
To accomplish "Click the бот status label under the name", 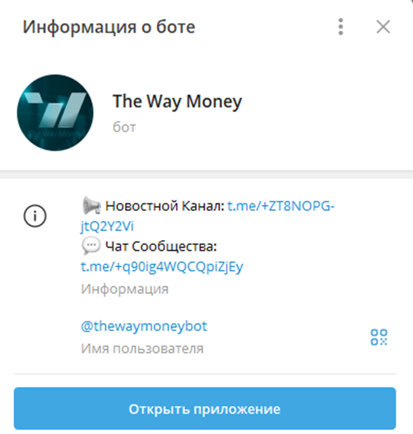I will click(124, 127).
